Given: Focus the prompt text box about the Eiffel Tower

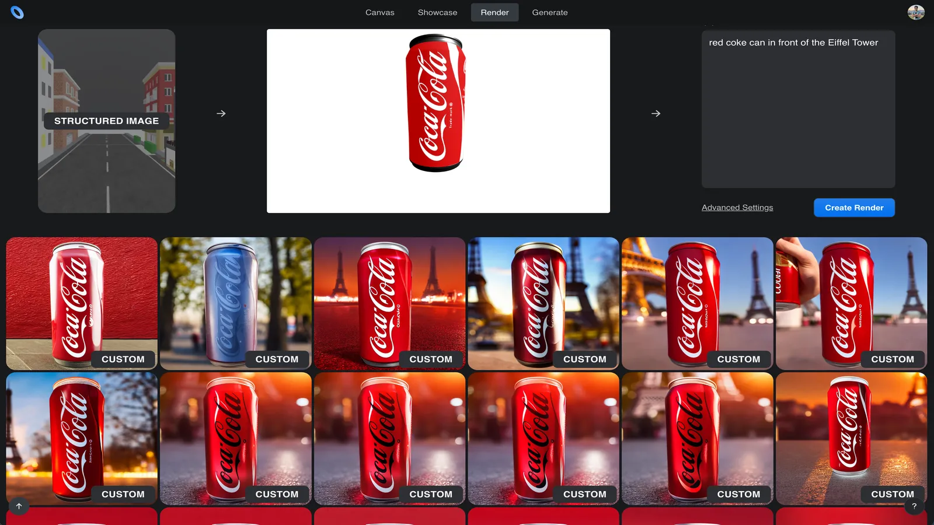Looking at the screenshot, I should pos(798,109).
